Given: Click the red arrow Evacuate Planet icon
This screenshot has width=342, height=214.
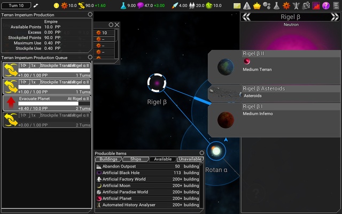Looking at the screenshot, I should click(11, 103).
